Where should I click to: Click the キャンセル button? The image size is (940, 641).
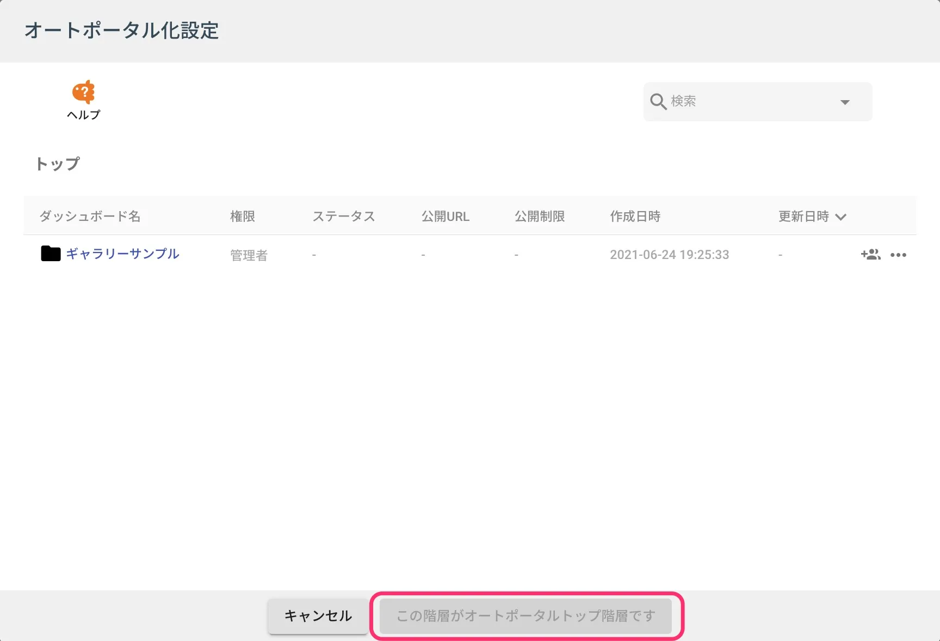click(x=318, y=616)
